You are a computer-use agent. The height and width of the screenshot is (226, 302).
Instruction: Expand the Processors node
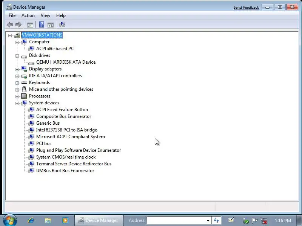click(x=17, y=96)
